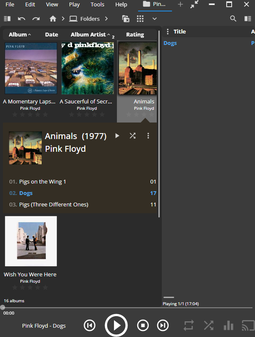Image resolution: width=255 pixels, height=337 pixels.
Task: Toggle the right side panel layout
Action: tap(248, 19)
